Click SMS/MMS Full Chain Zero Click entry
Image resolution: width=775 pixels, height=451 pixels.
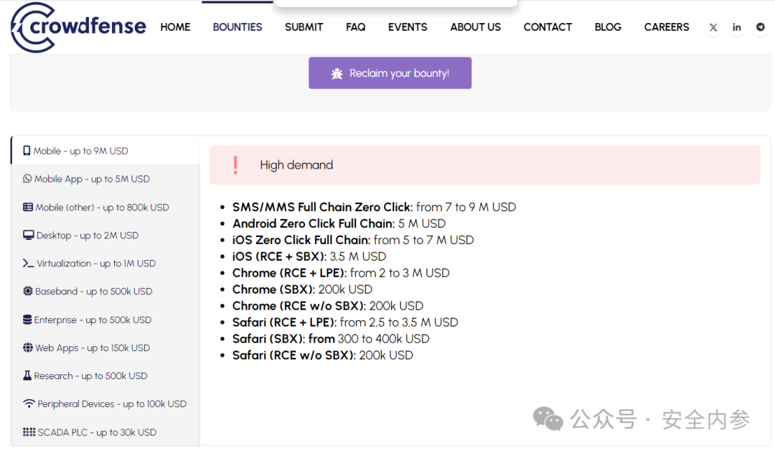[374, 207]
